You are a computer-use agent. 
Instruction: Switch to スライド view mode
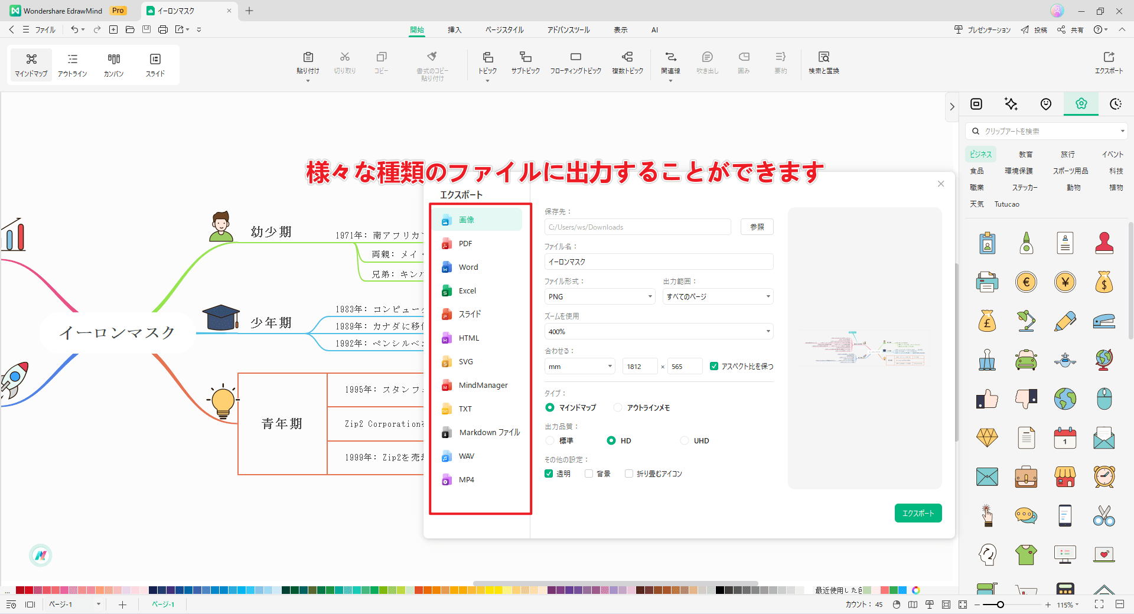point(155,65)
